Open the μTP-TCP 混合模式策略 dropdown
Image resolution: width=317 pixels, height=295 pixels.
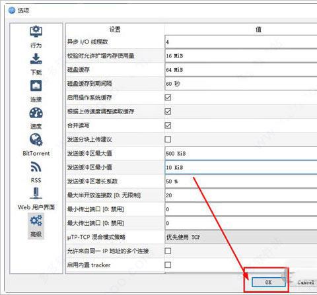click(241, 237)
